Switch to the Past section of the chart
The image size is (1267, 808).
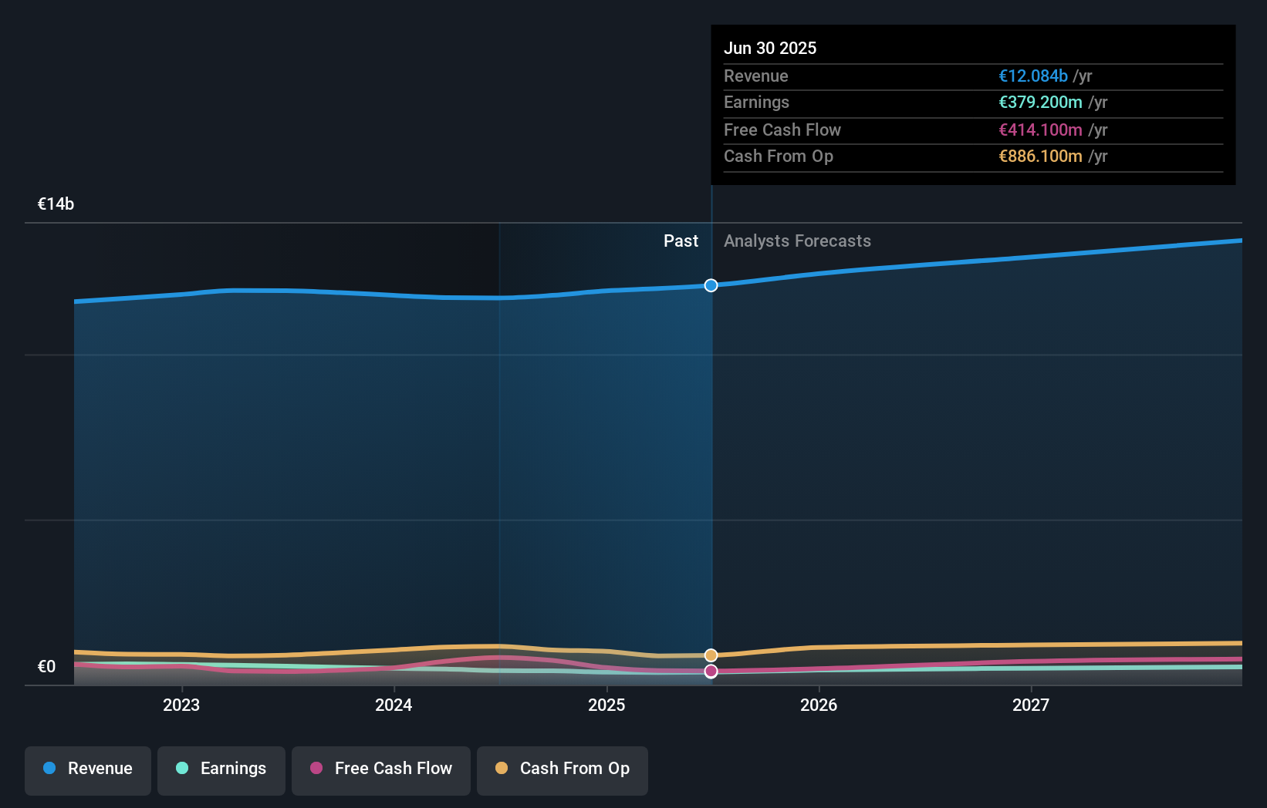tap(681, 241)
